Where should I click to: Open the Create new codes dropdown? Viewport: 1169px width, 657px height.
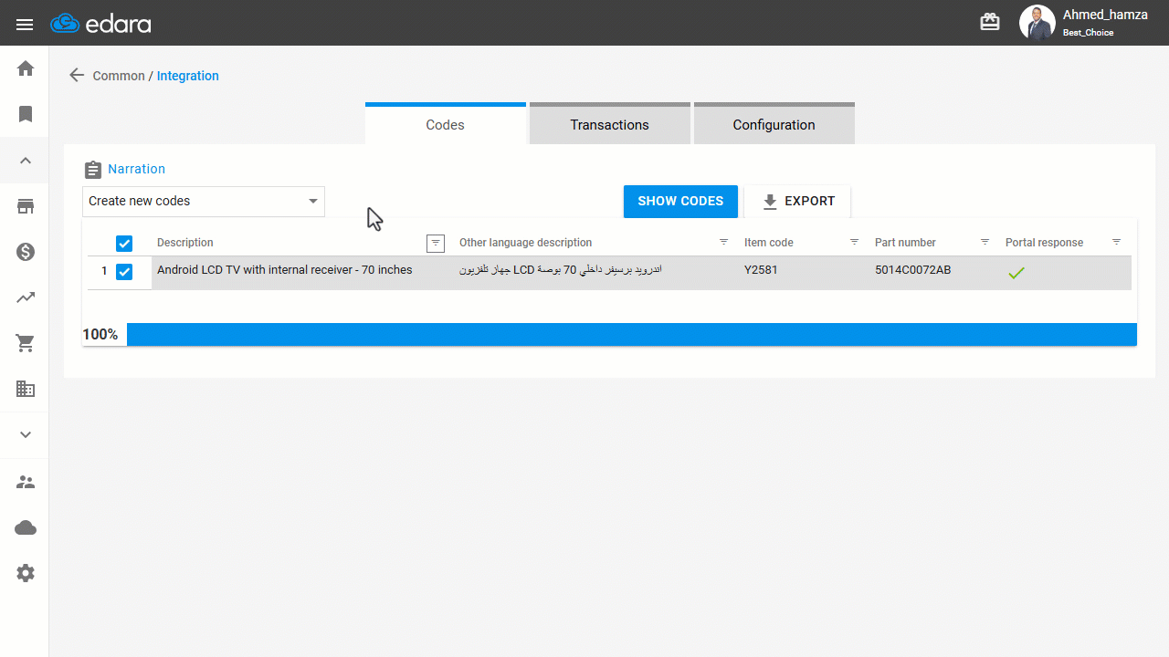[204, 202]
